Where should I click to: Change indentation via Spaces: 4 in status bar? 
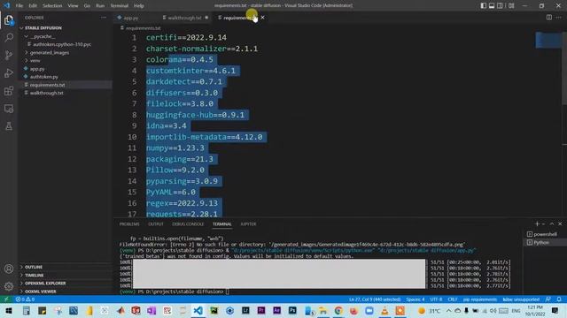pos(415,299)
